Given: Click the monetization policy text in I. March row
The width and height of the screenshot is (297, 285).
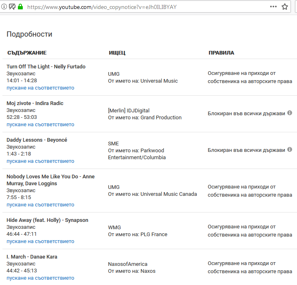Looking at the screenshot, I should tap(250, 267).
